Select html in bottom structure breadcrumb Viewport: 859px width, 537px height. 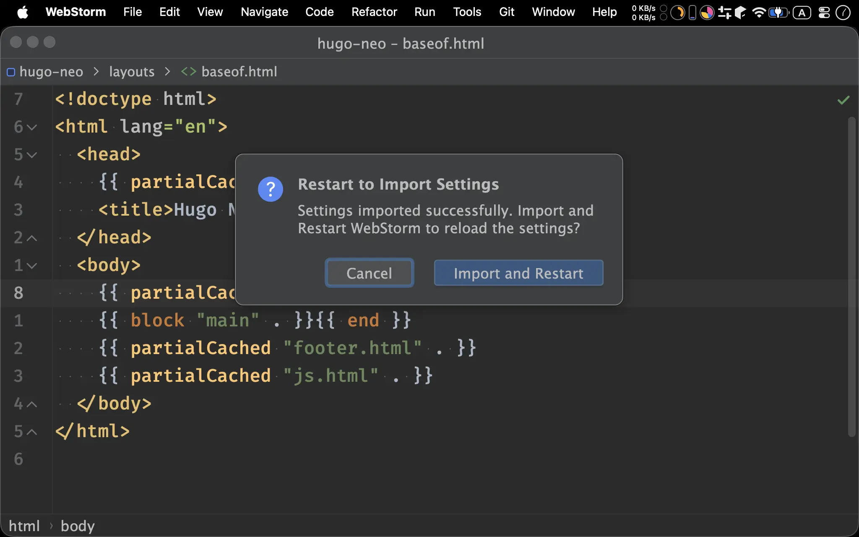(24, 526)
